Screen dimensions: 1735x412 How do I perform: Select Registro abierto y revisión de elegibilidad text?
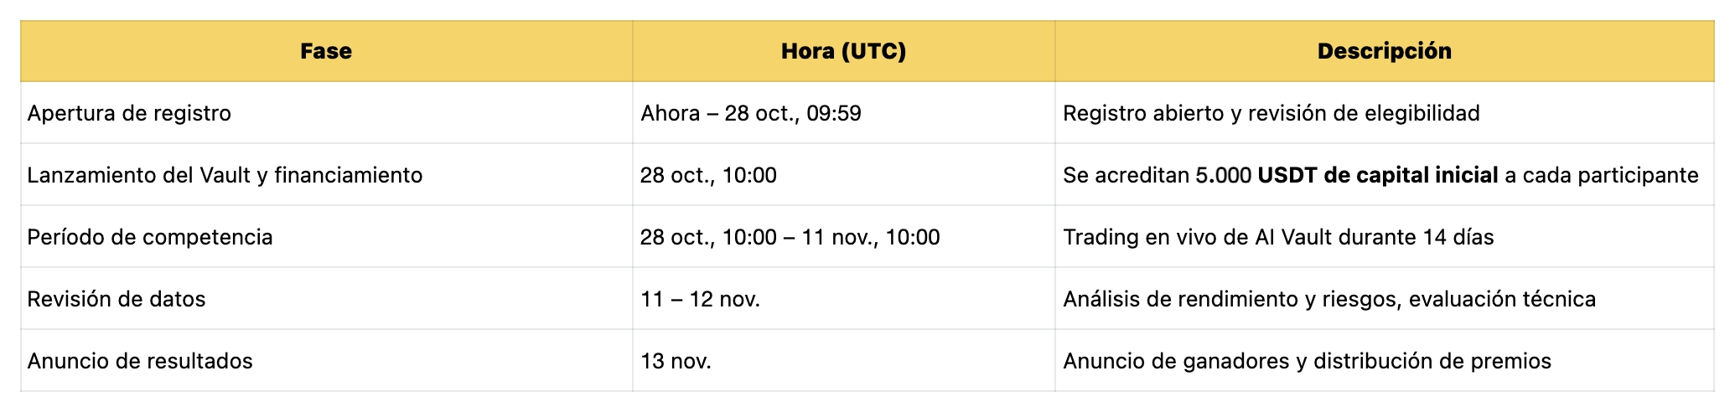click(1271, 113)
